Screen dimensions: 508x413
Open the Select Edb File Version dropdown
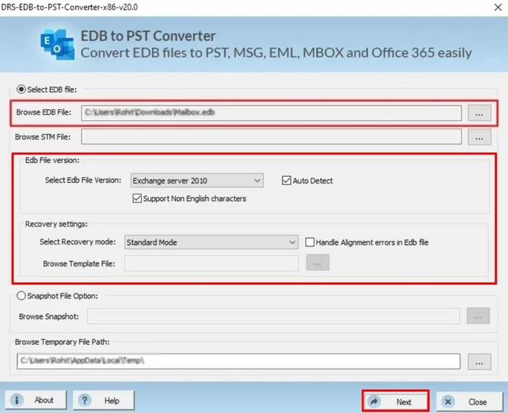[197, 180]
